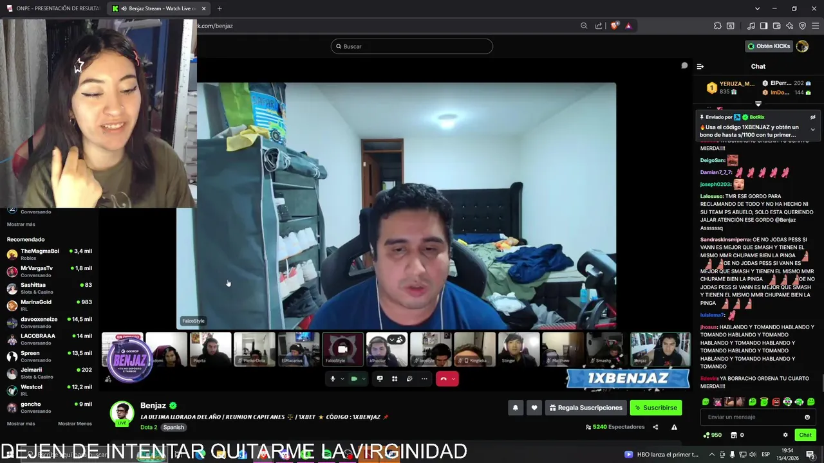Image resolution: width=824 pixels, height=463 pixels.
Task: Open the Brave wallet icon in toolbar
Action: [776, 26]
